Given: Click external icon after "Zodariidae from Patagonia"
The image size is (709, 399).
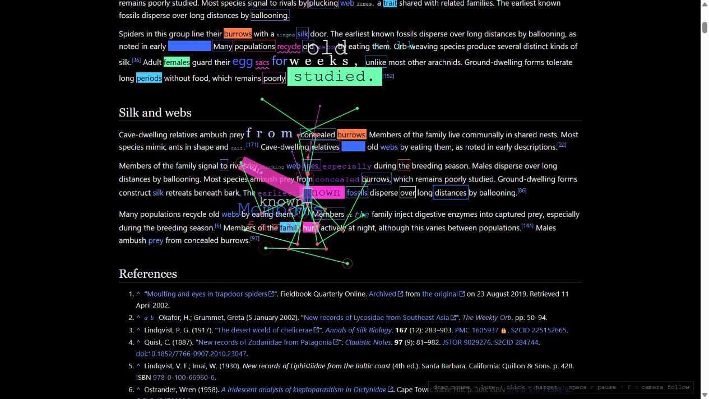Looking at the screenshot, I should click(x=336, y=342).
